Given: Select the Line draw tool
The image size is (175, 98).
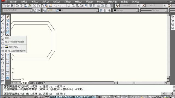Looking at the screenshot, I should click(x=2, y=17).
